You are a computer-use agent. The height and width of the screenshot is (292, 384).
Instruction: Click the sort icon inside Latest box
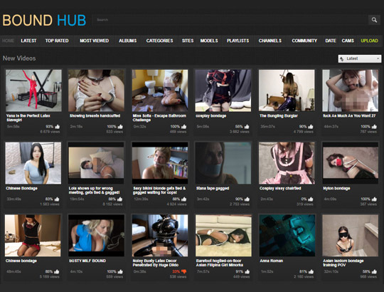[342, 59]
